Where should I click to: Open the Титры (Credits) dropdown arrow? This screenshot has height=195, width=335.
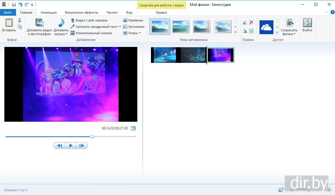140,33
